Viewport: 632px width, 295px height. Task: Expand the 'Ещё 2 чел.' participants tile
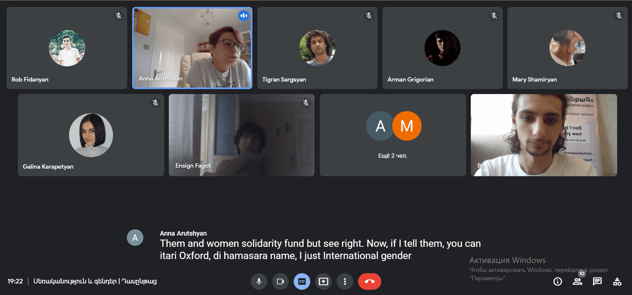(393, 135)
